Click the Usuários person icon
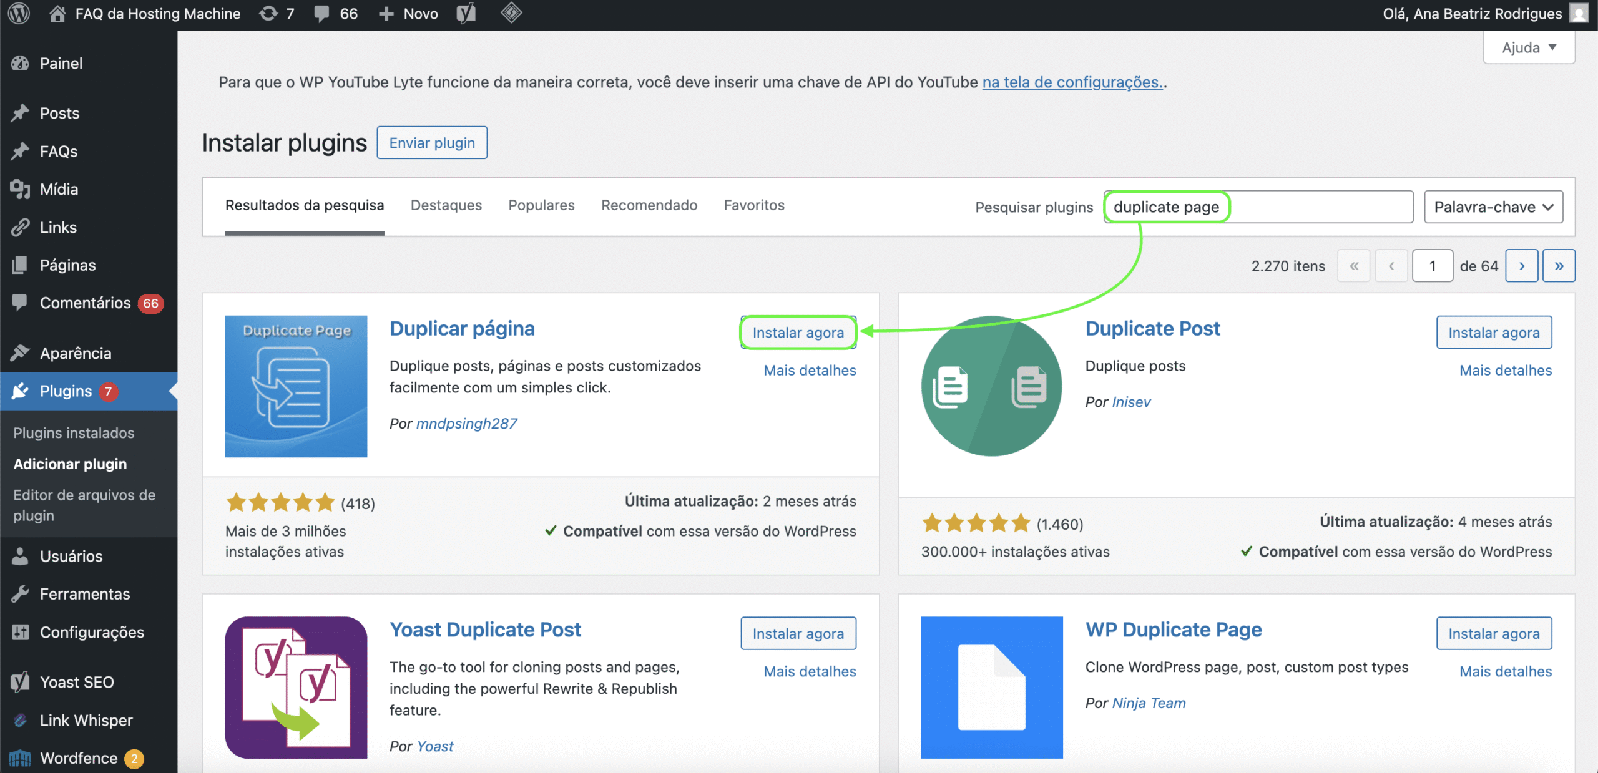Viewport: 1598px width, 773px height. [x=20, y=556]
